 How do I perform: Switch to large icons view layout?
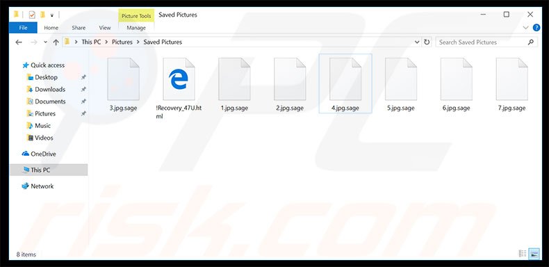point(534,254)
